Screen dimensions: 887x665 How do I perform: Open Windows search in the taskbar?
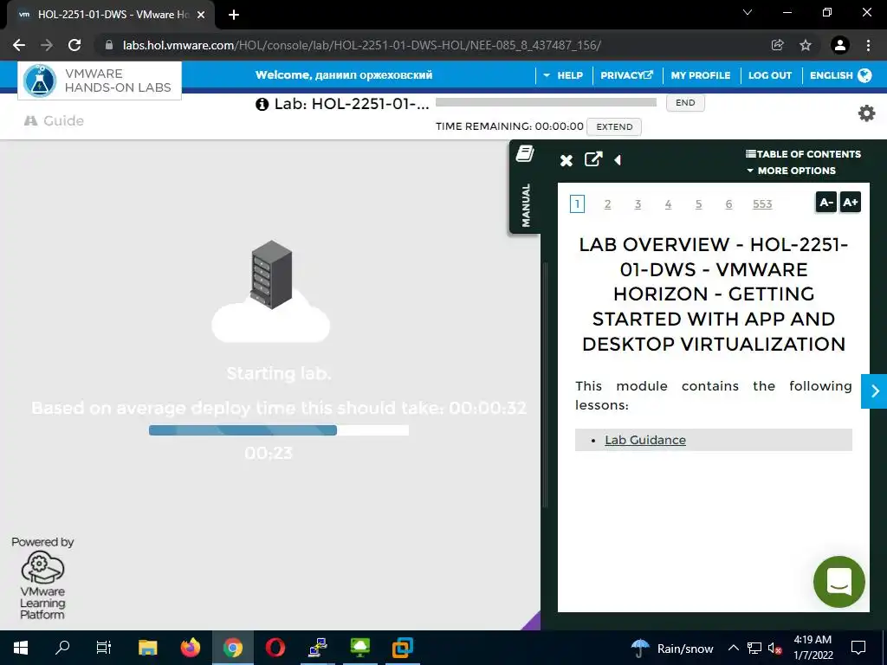click(x=62, y=648)
